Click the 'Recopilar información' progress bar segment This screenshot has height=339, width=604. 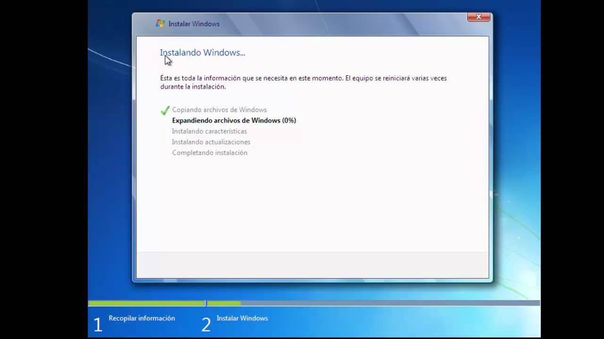tap(147, 303)
